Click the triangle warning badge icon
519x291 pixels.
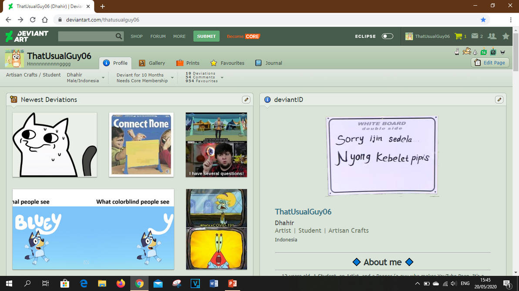475,53
